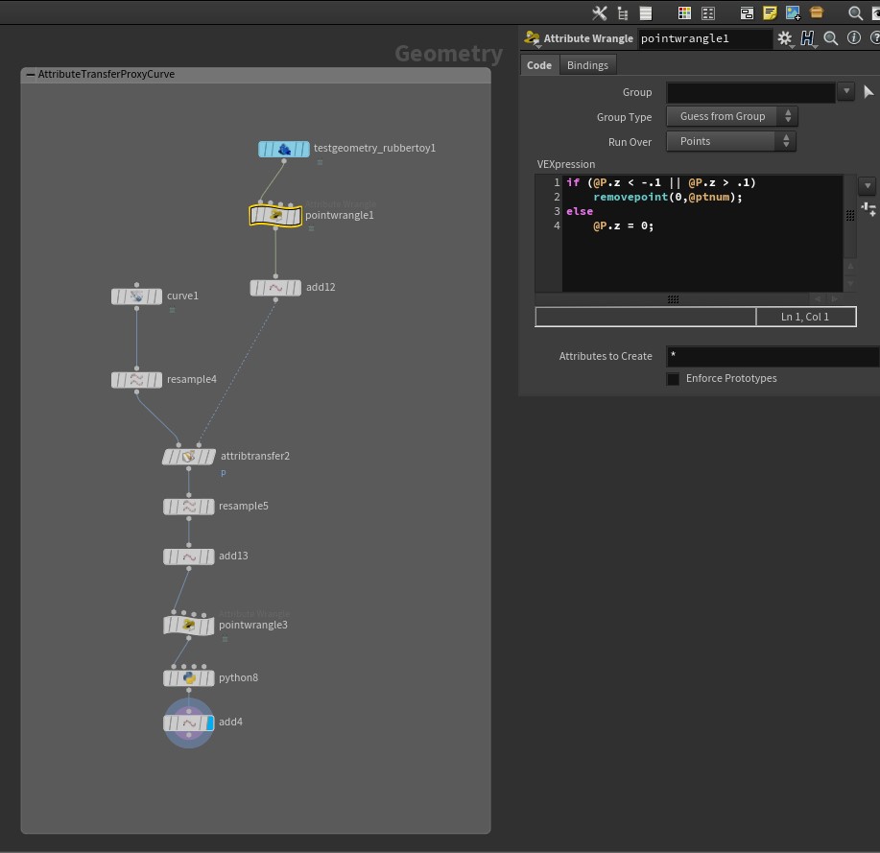This screenshot has width=880, height=853.
Task: Click the add background image icon
Action: point(793,13)
